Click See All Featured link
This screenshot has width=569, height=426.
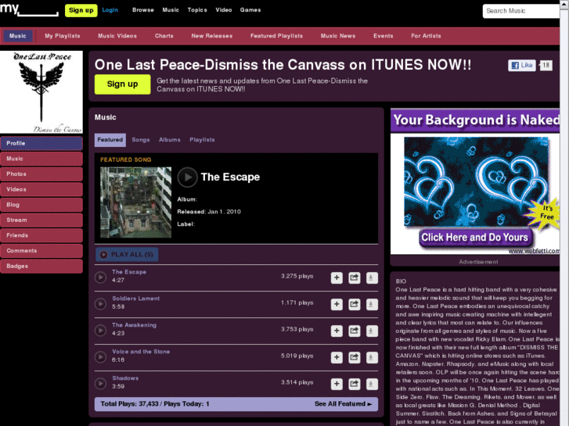[x=344, y=404]
